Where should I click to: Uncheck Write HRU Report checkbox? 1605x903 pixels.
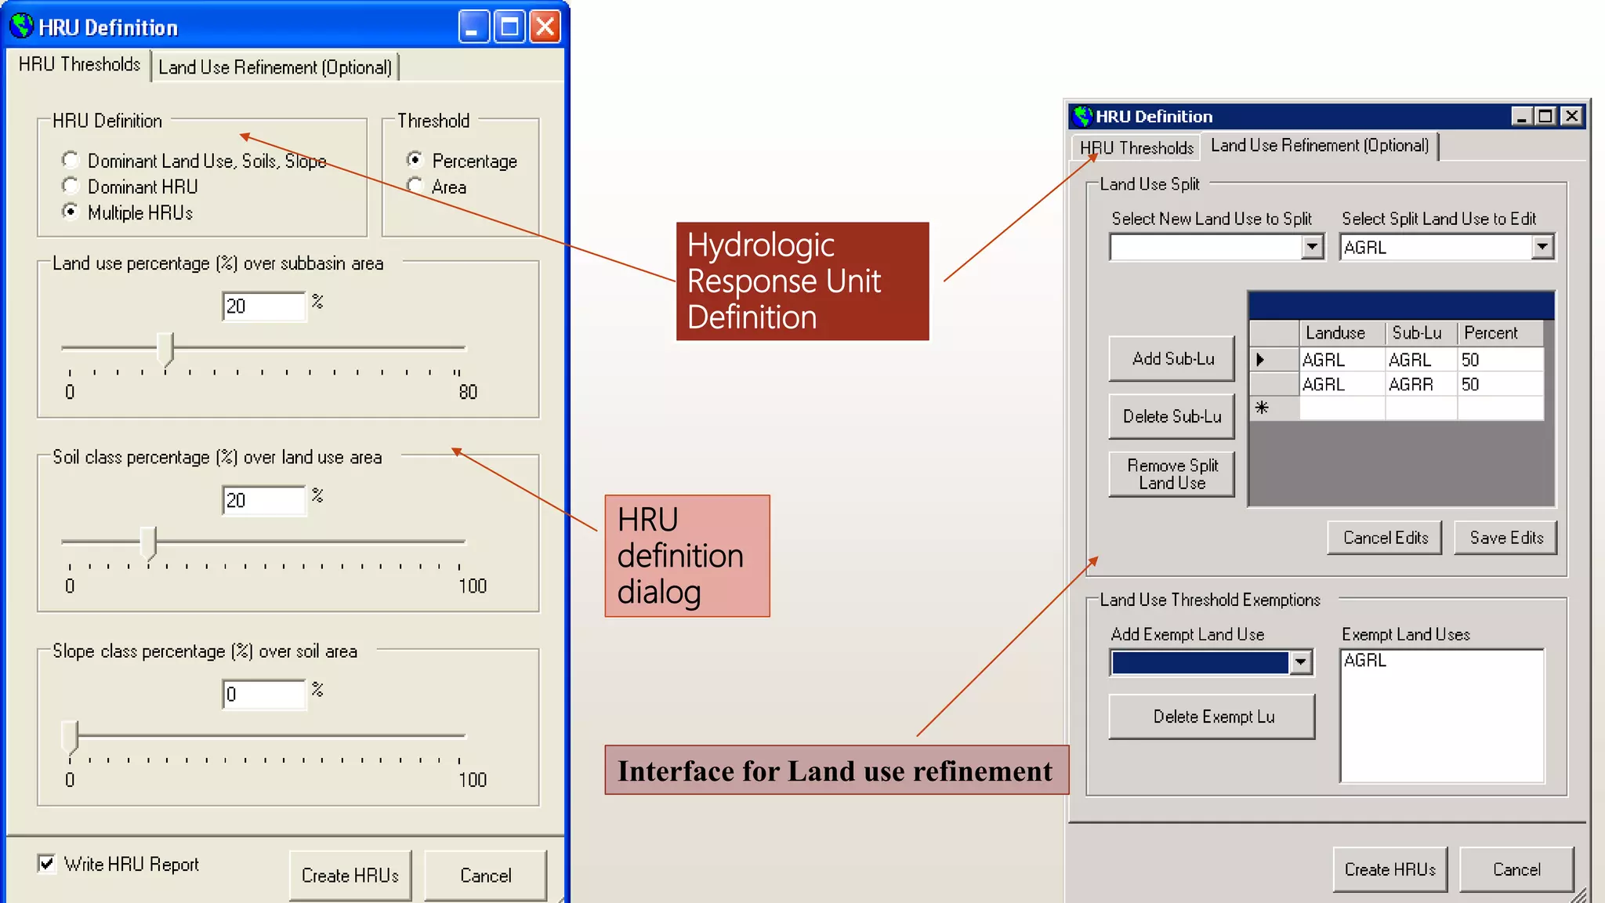click(x=47, y=864)
